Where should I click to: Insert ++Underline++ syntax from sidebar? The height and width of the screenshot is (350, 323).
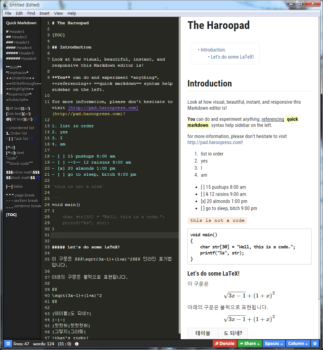(x=20, y=78)
